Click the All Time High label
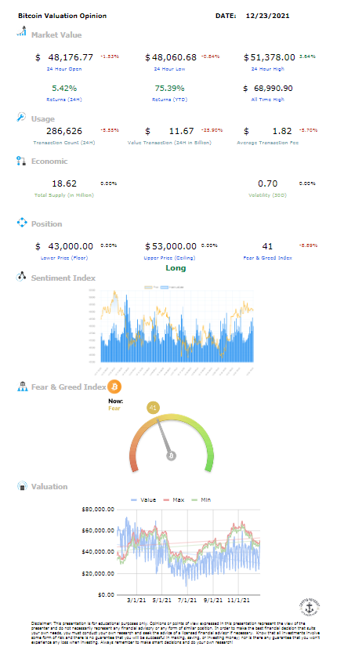 (x=268, y=100)
